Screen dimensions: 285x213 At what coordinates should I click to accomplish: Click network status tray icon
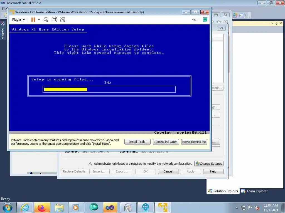point(244,208)
